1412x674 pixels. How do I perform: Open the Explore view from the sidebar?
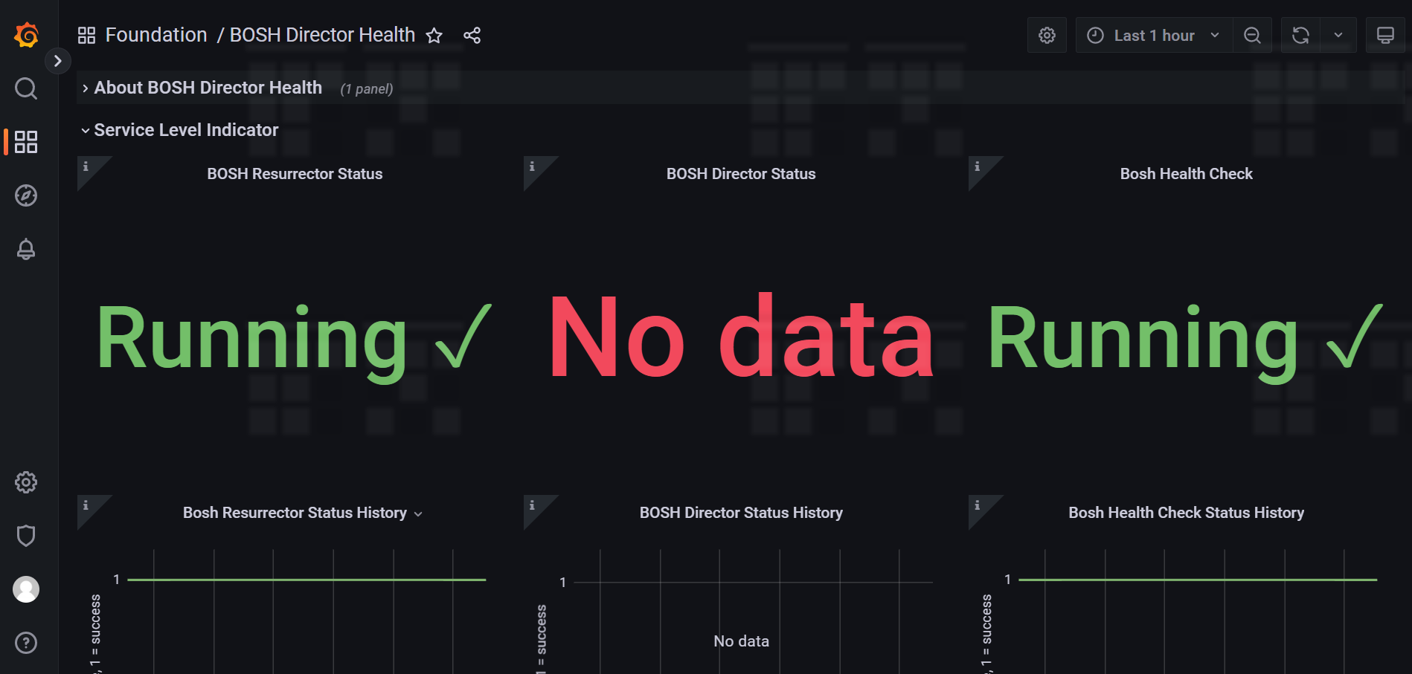26,195
